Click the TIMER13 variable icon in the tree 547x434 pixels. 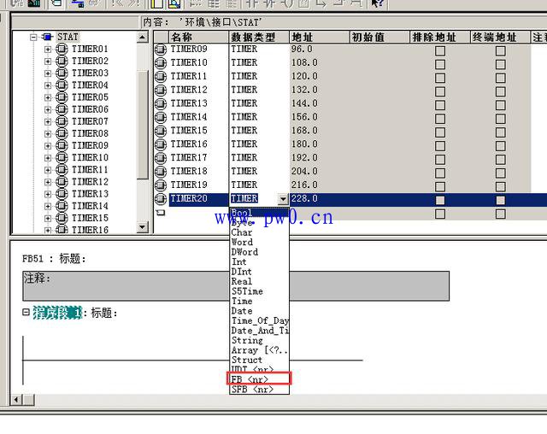62,194
